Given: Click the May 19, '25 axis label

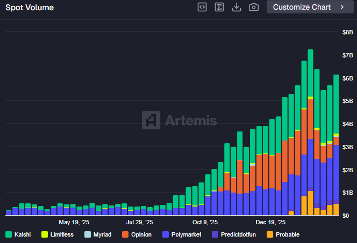Looking at the screenshot, I should pyautogui.click(x=74, y=222).
